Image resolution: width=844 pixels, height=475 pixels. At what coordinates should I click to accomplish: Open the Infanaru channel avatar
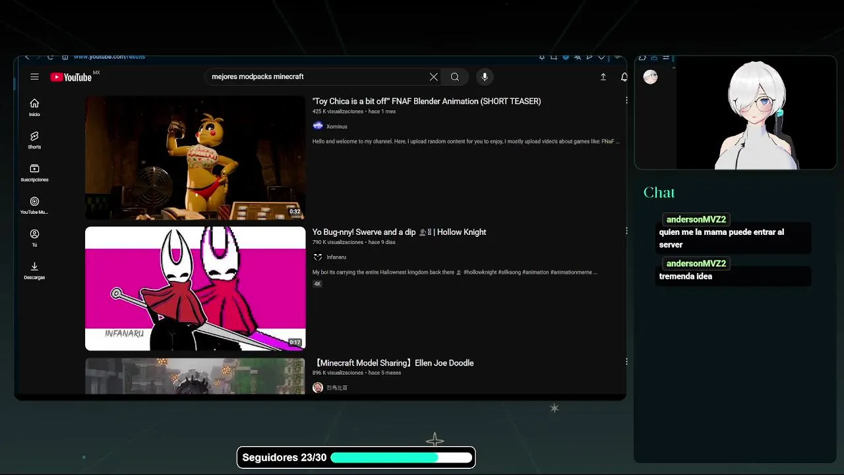(x=318, y=257)
